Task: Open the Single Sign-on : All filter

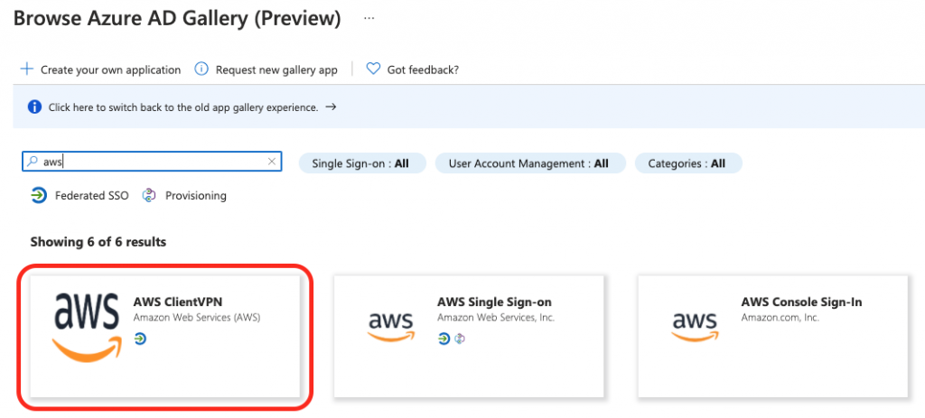Action: click(x=362, y=163)
